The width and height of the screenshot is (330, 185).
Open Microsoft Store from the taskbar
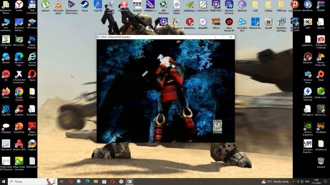104,181
